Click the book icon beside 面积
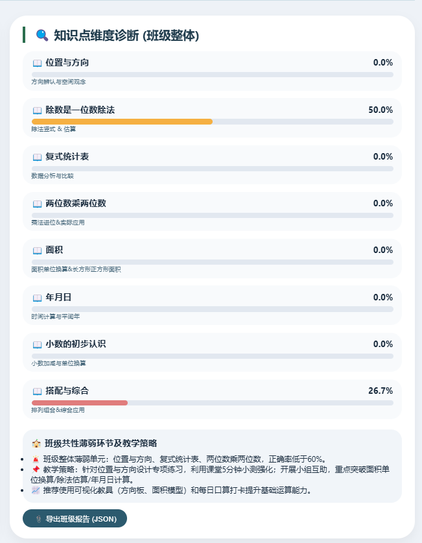The image size is (422, 543). pos(37,250)
